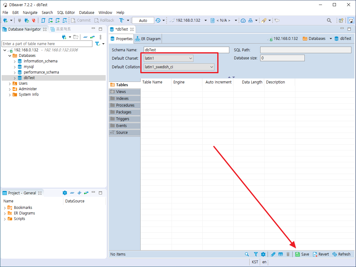The height and width of the screenshot is (267, 356).
Task: Click the Transaction mode icon next to Rollback
Action: [122, 20]
